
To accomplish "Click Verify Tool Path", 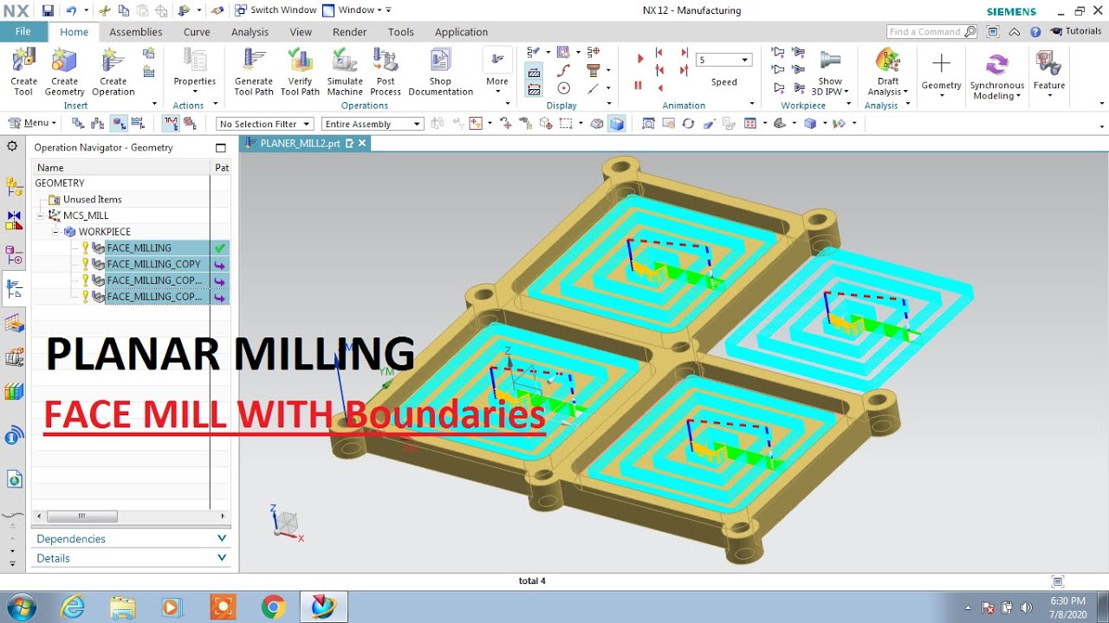I will pos(300,73).
